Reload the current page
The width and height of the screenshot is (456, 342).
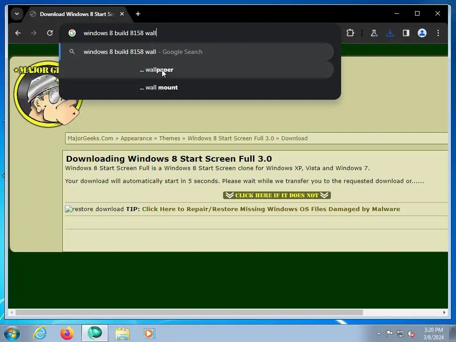pos(50,33)
